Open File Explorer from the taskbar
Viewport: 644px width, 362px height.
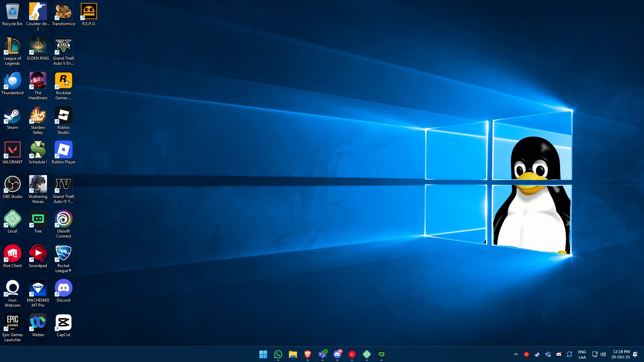[293, 354]
